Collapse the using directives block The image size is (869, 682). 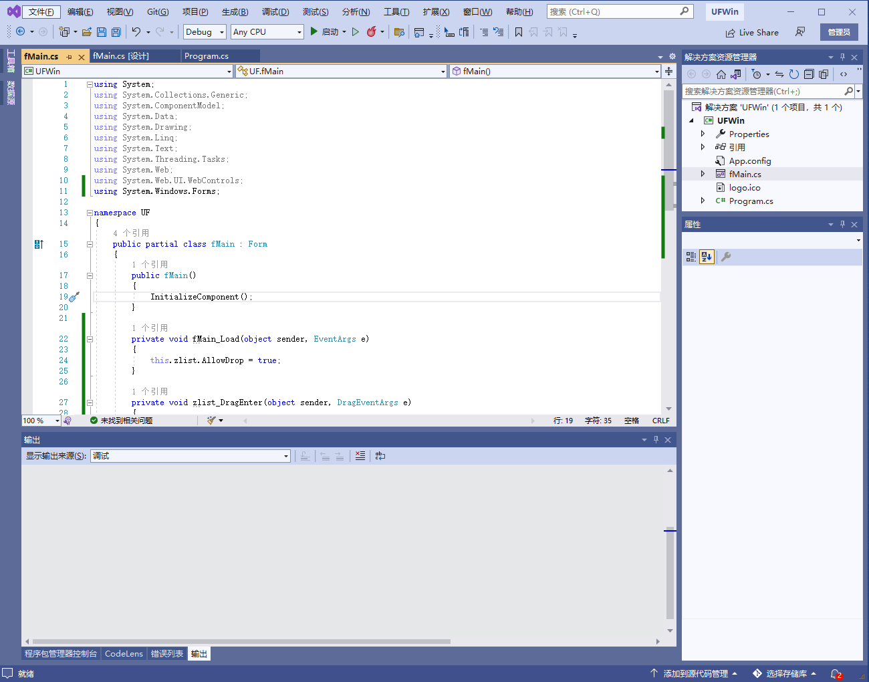click(90, 84)
